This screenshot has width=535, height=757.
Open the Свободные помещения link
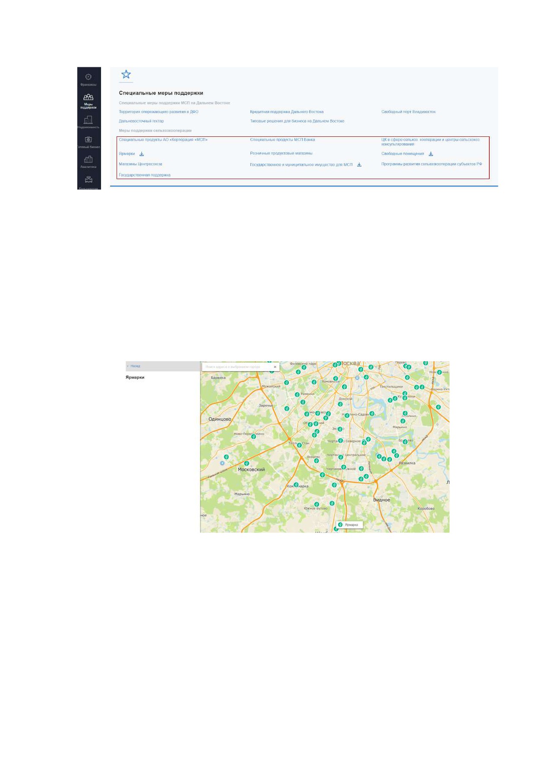402,154
